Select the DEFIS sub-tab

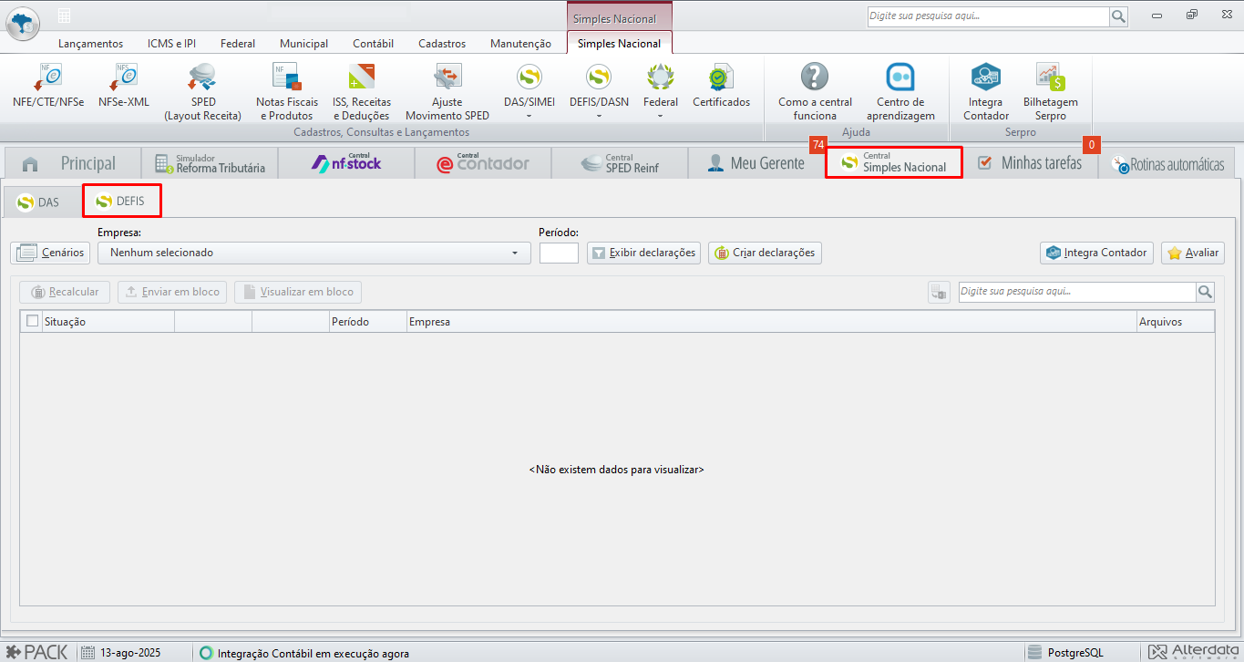click(121, 201)
